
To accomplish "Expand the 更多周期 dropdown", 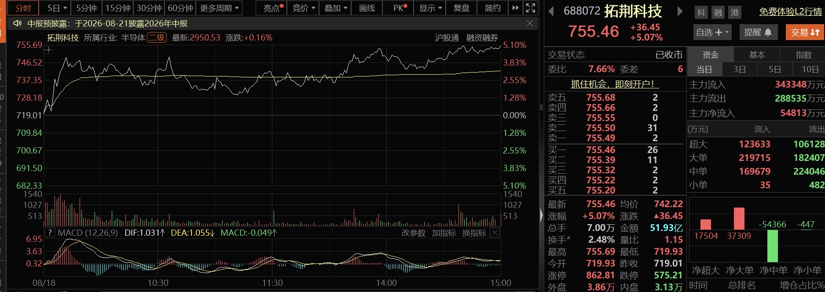I will coord(219,8).
